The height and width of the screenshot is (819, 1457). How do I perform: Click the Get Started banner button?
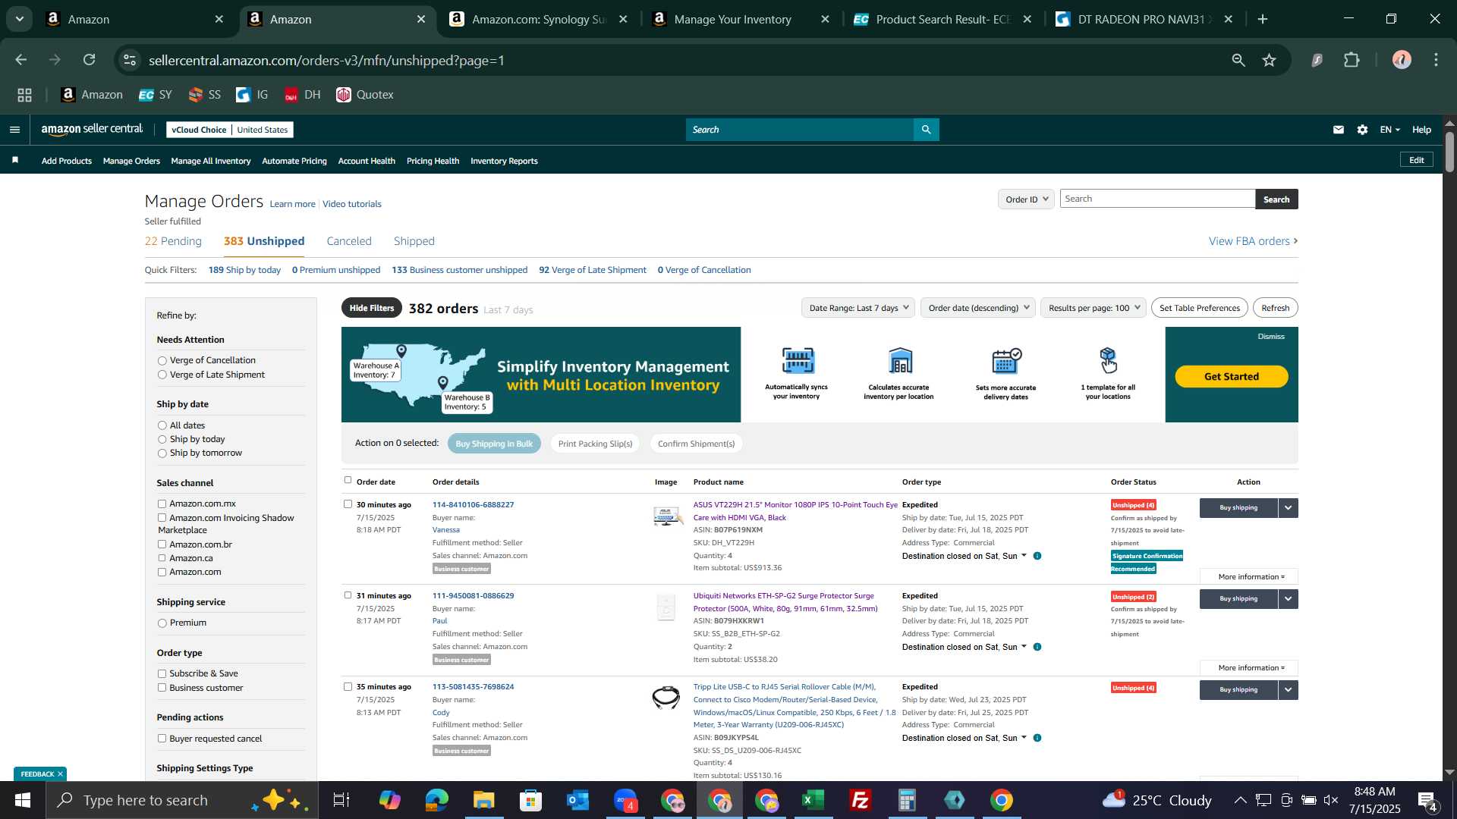[x=1232, y=377]
